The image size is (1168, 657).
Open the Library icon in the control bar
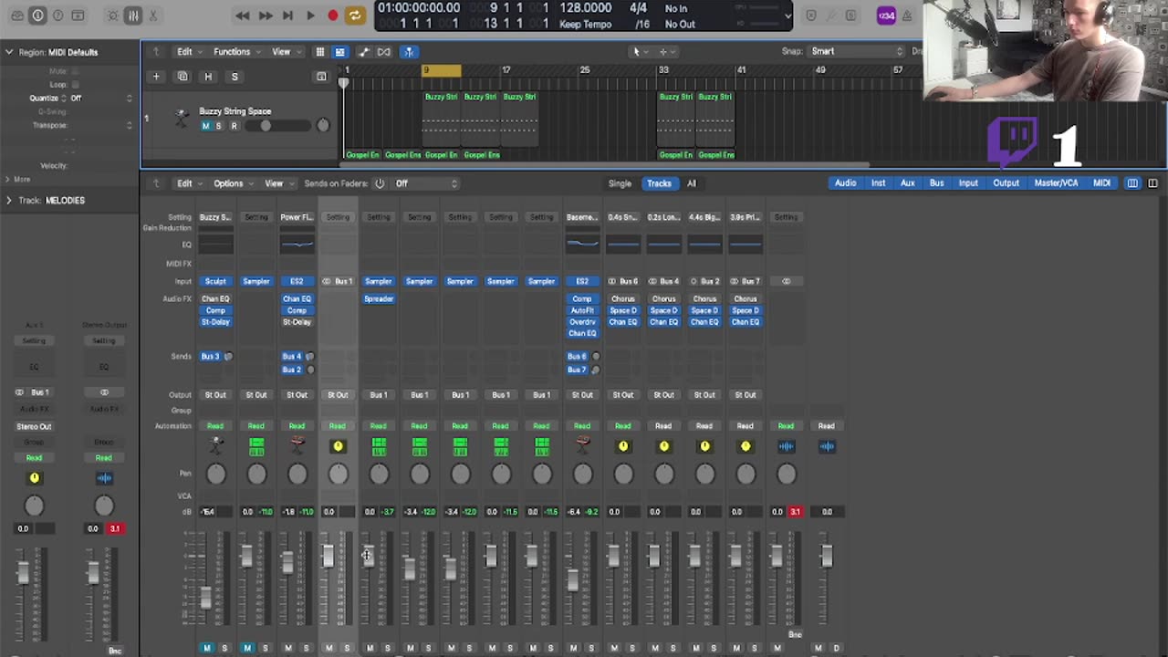point(17,16)
